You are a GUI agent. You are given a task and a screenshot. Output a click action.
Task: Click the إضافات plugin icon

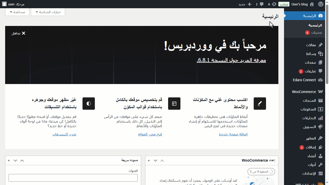[320, 147]
